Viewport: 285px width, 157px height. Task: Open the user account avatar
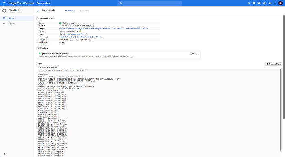pyautogui.click(x=280, y=3)
